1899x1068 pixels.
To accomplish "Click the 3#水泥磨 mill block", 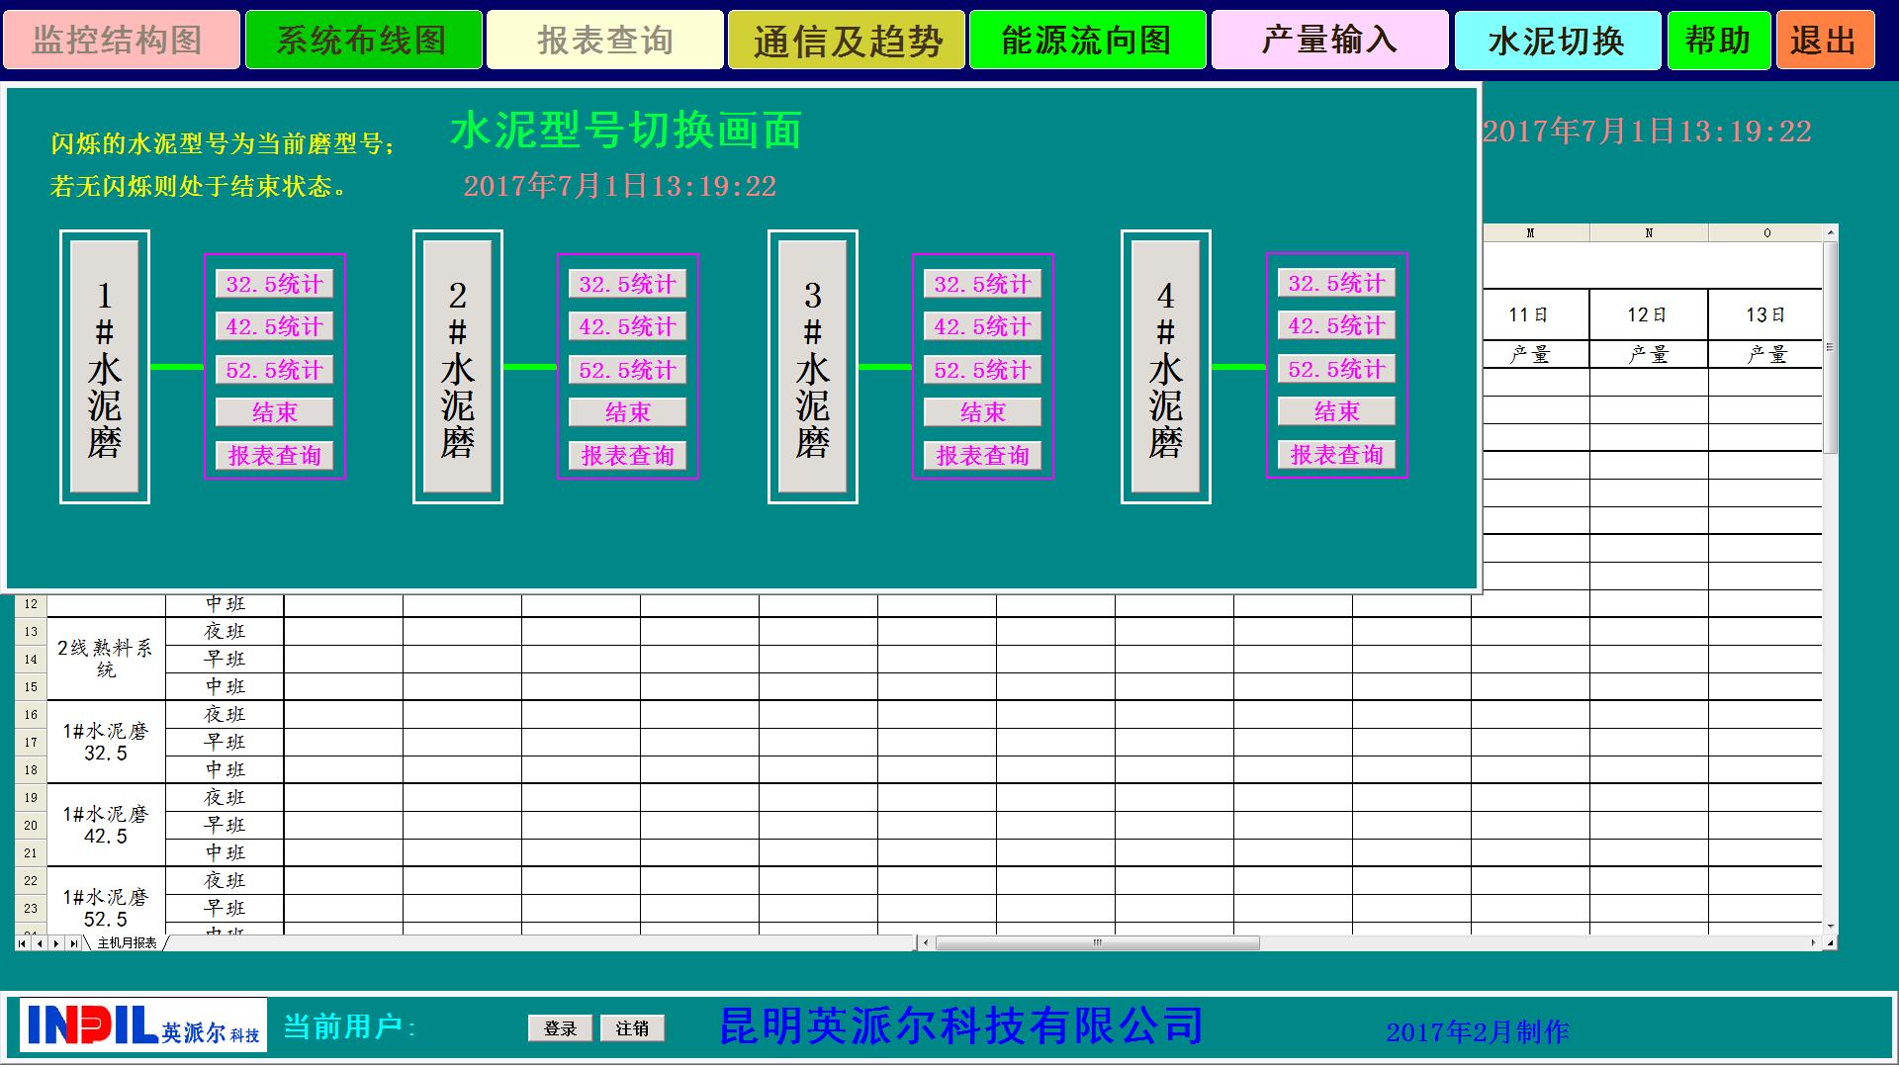I will [x=812, y=367].
